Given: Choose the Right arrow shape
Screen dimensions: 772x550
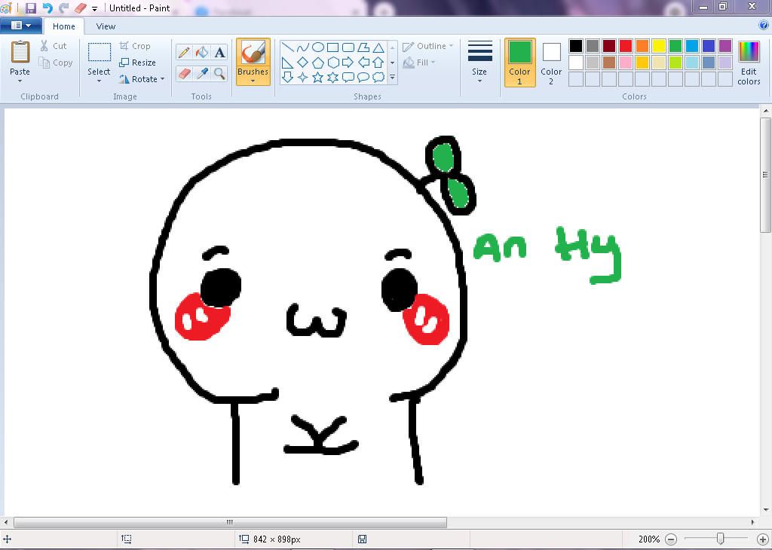Looking at the screenshot, I should point(348,63).
